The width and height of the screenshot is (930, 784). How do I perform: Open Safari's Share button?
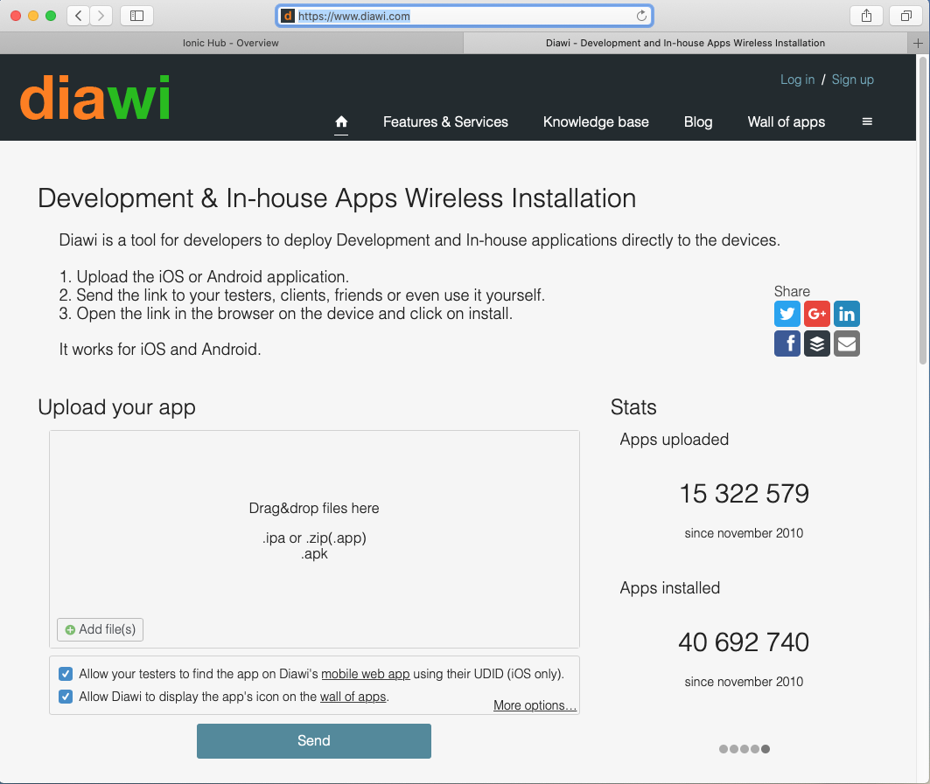pyautogui.click(x=866, y=16)
